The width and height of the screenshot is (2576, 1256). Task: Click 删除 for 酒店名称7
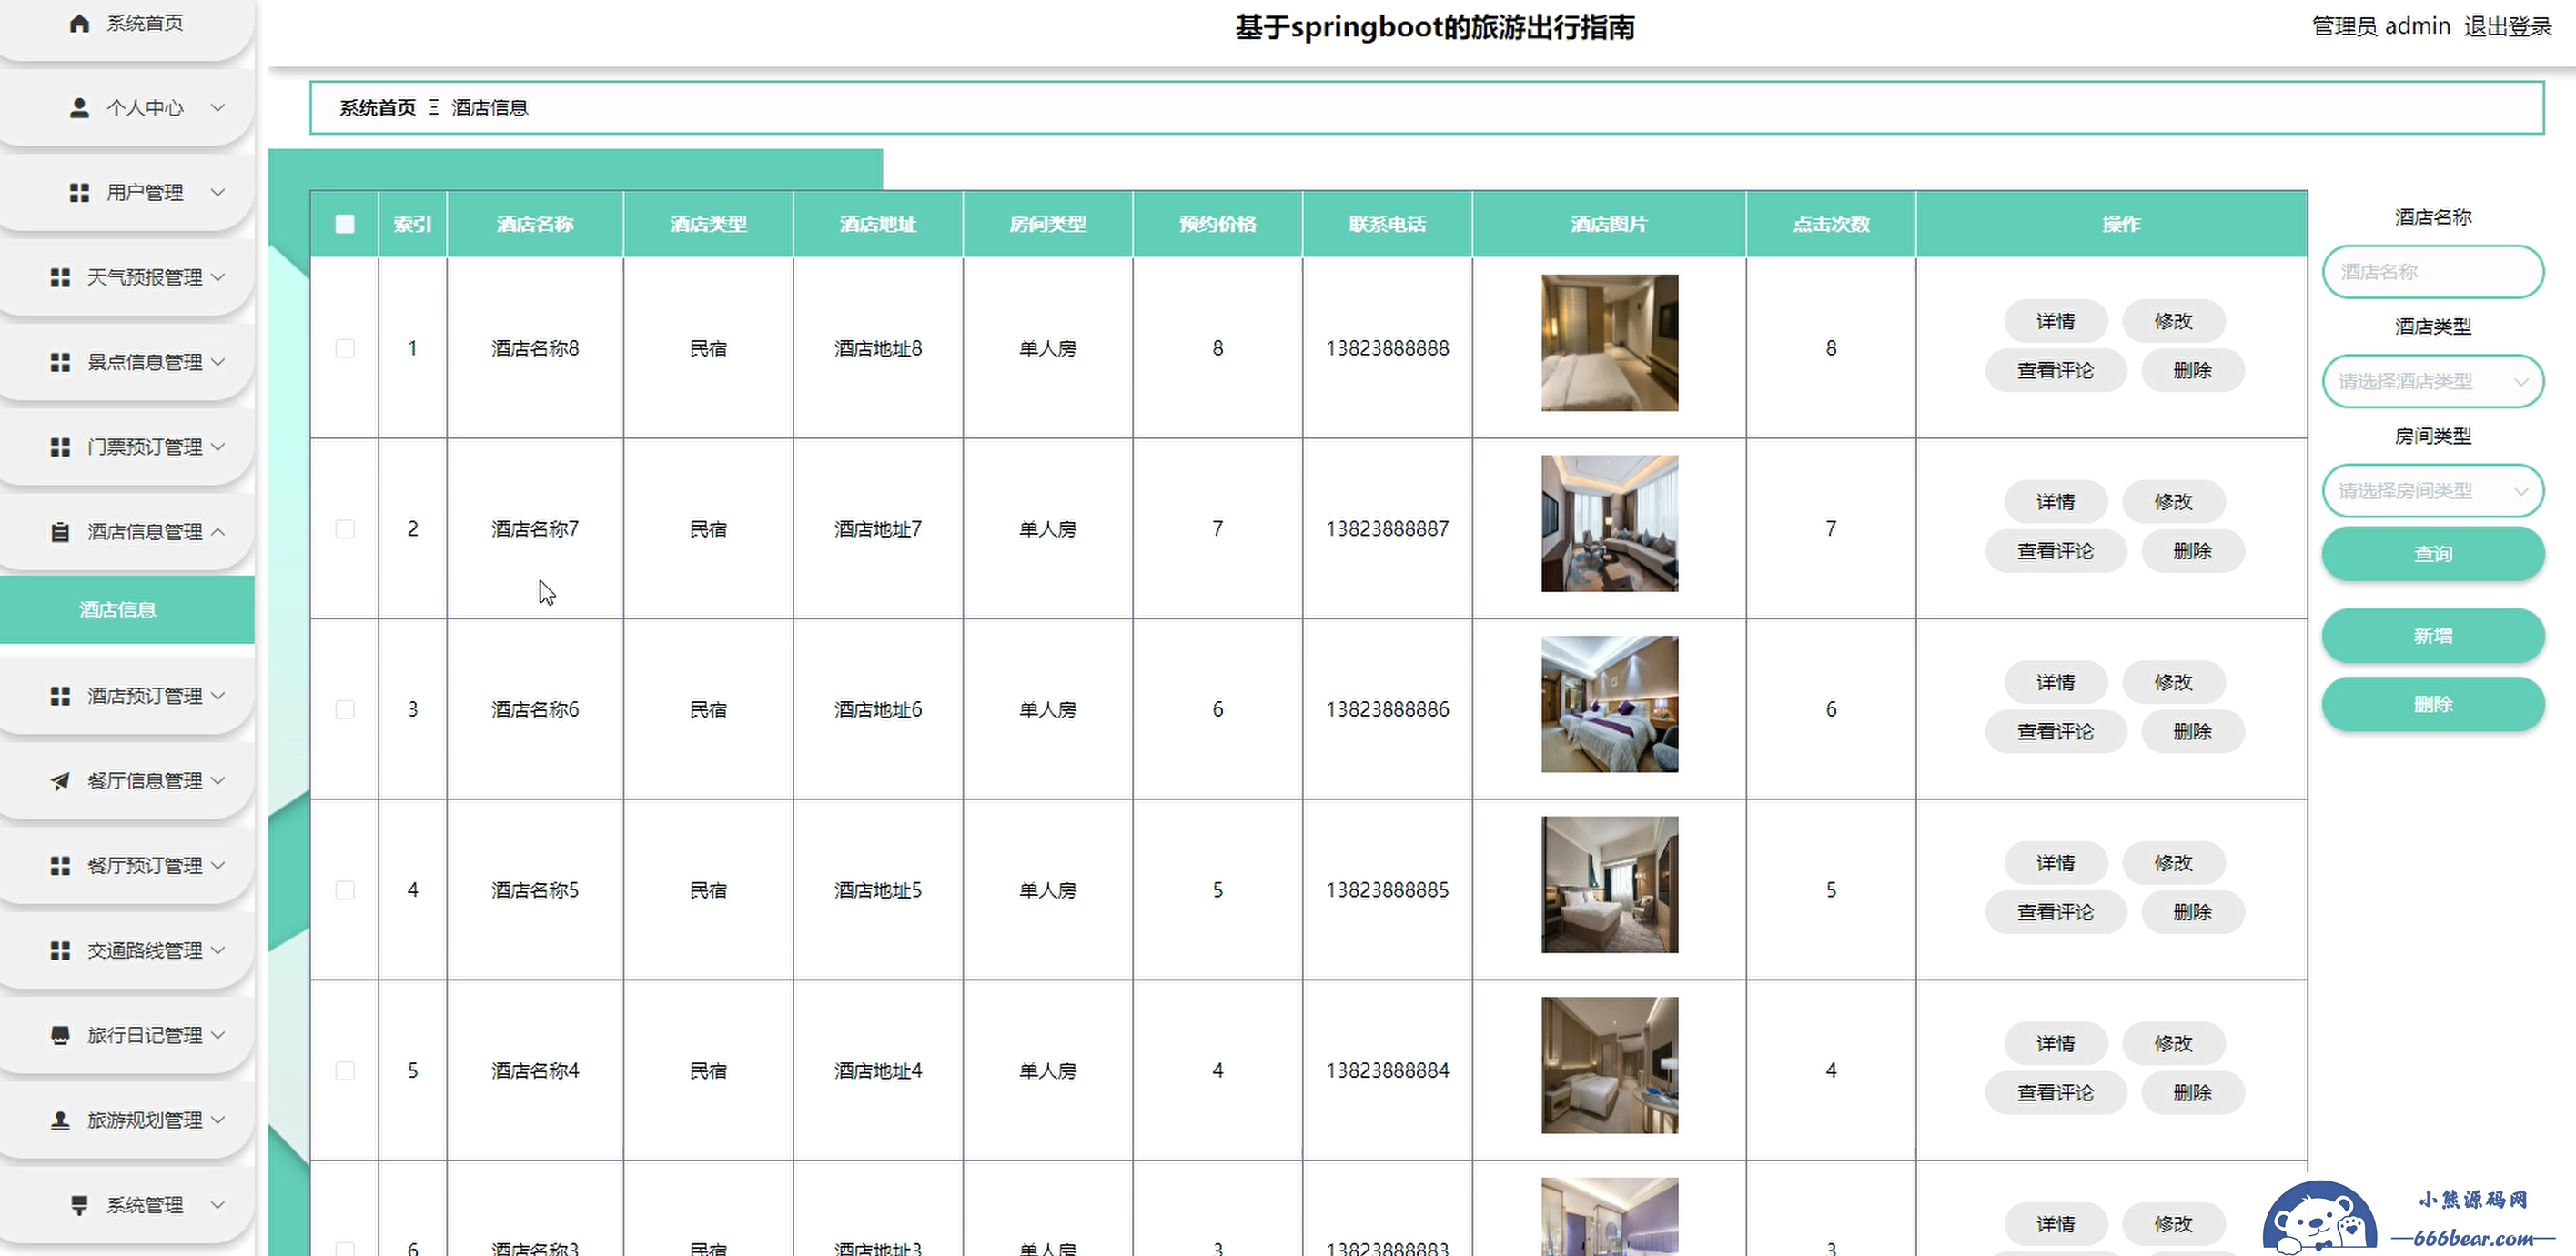tap(2193, 551)
